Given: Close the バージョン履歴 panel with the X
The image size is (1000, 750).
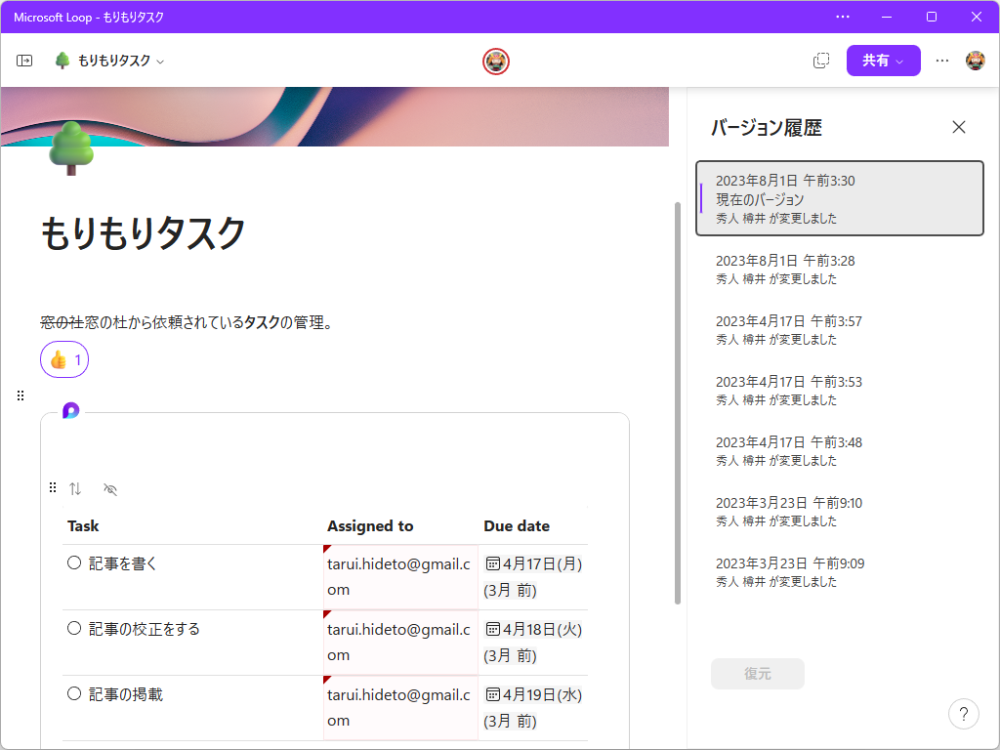Looking at the screenshot, I should pyautogui.click(x=958, y=127).
